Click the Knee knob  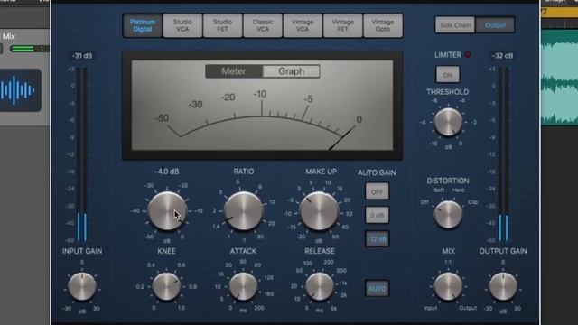pos(166,287)
